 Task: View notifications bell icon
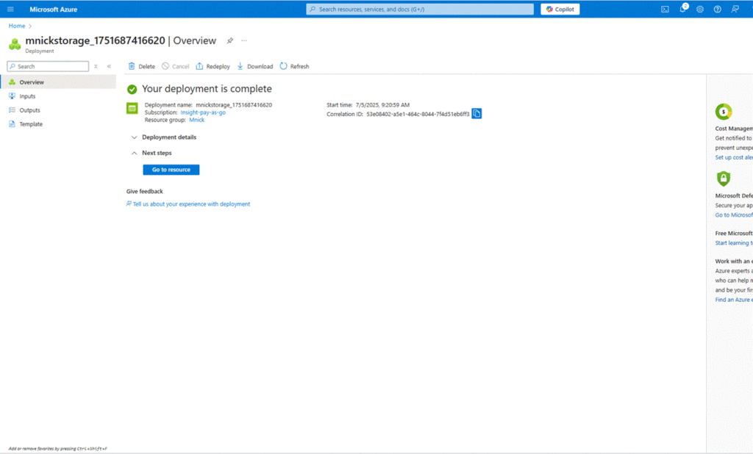682,10
